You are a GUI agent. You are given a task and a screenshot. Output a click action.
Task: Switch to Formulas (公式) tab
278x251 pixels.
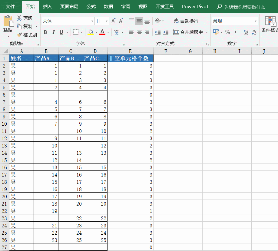[91, 7]
